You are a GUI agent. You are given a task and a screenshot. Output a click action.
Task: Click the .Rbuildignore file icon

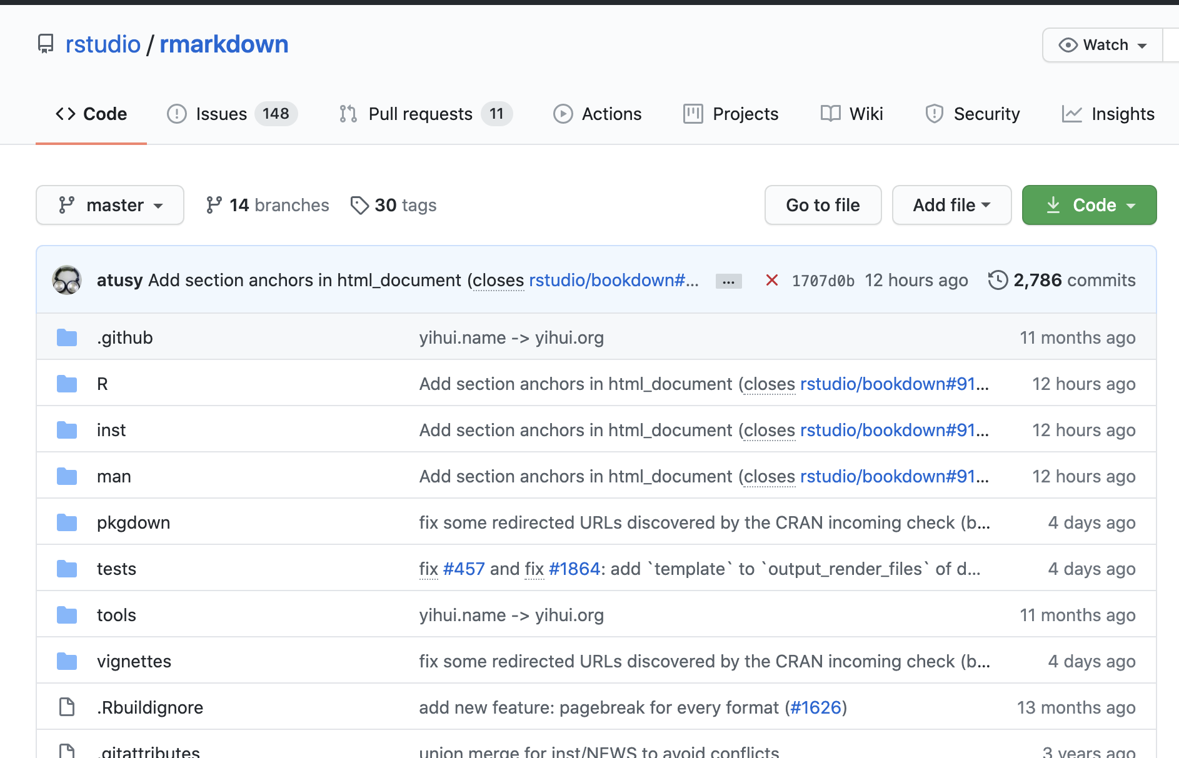(x=67, y=707)
